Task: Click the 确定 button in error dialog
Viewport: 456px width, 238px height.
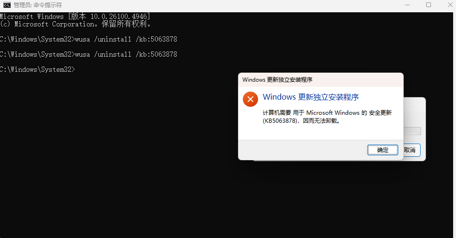Action: point(382,150)
